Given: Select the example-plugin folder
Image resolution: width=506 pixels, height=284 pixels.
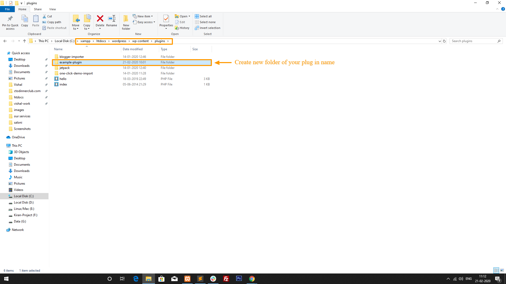Looking at the screenshot, I should 132,62.
